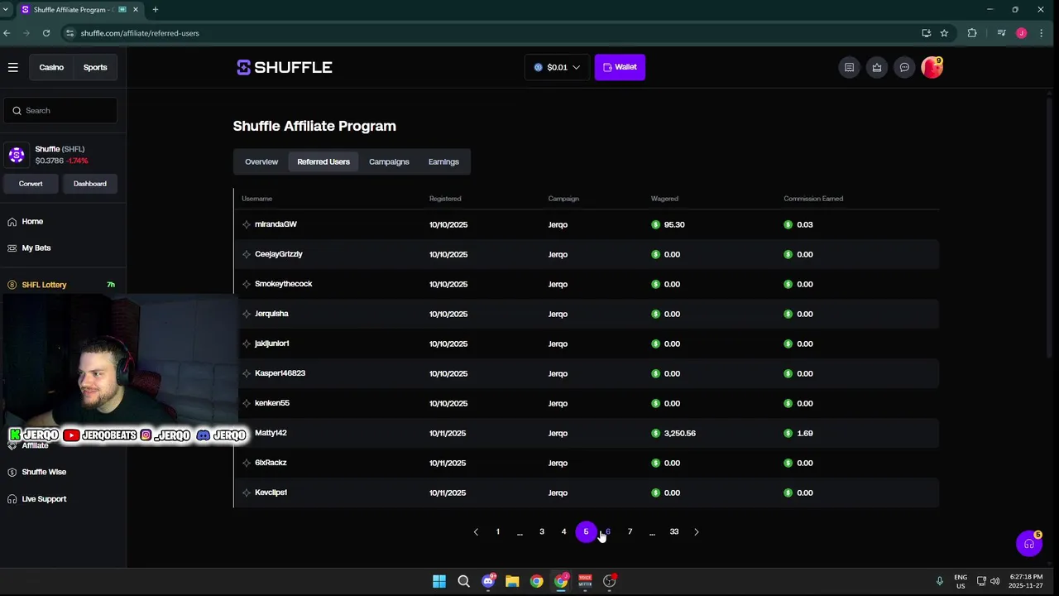Open the hamburger sidebar menu
Viewport: 1059px width, 596px height.
13,67
